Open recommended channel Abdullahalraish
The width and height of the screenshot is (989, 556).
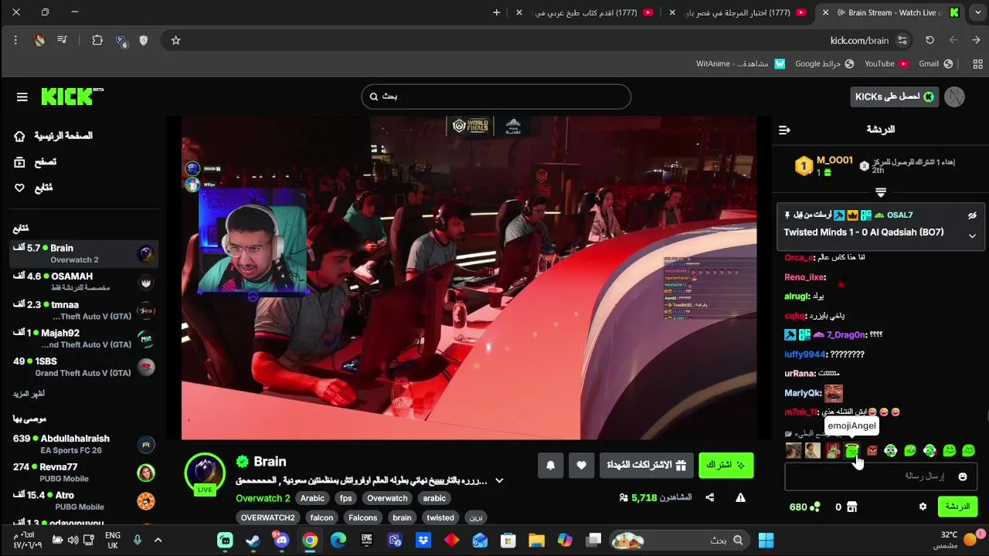(x=83, y=444)
